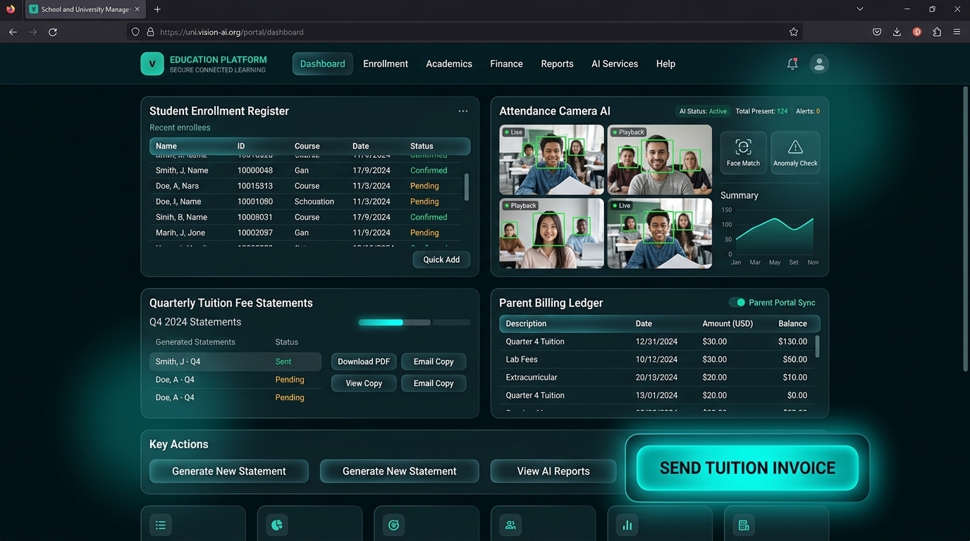Viewport: 970px width, 541px height.
Task: Open the Finance menu
Action: (x=507, y=63)
